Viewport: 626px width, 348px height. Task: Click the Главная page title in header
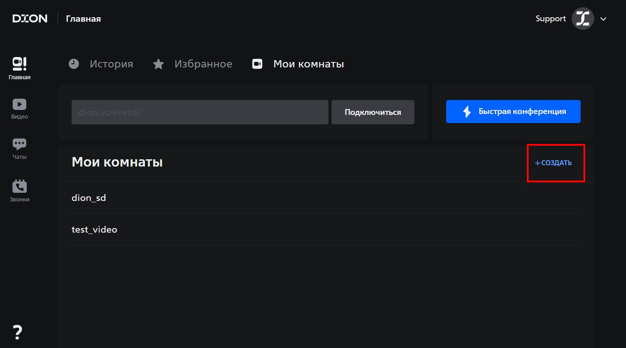(83, 19)
